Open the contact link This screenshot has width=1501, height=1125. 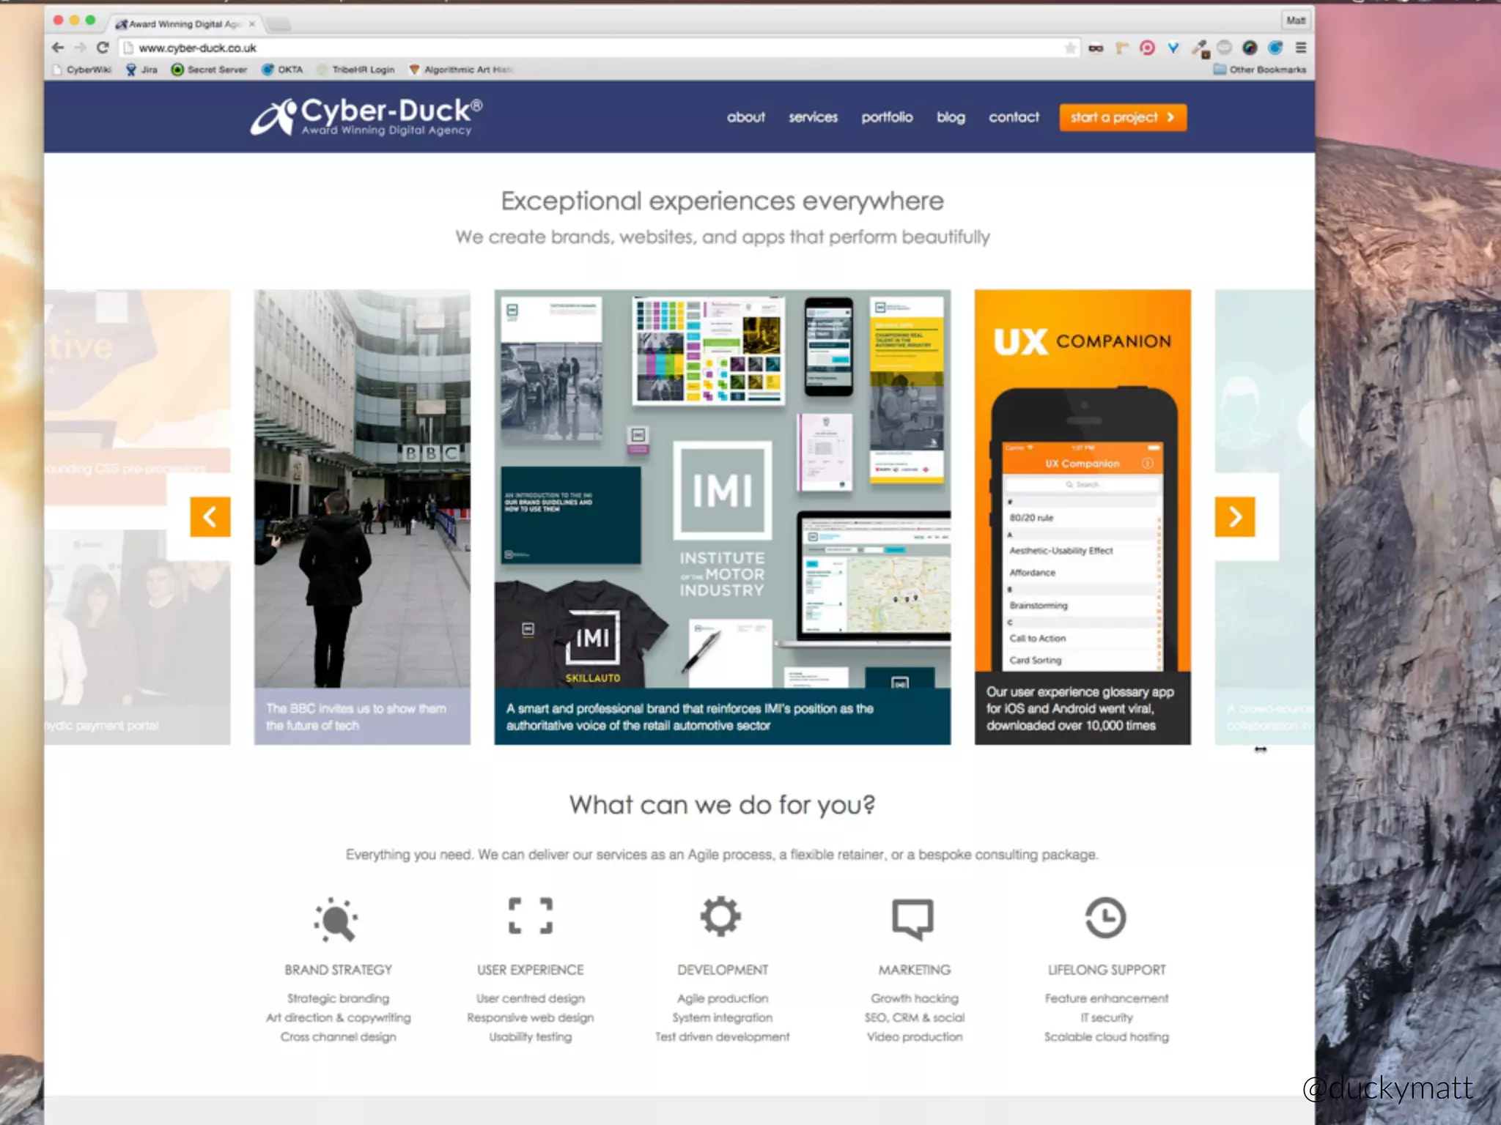[x=1014, y=117]
